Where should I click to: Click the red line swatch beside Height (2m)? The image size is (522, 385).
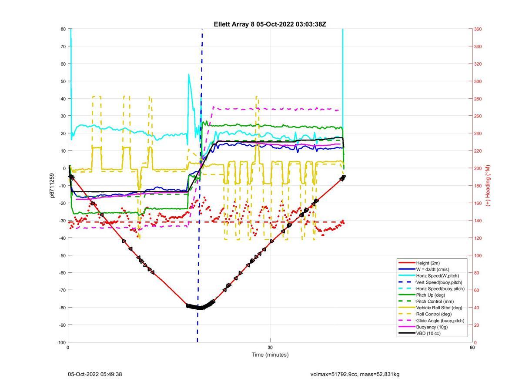point(406,263)
